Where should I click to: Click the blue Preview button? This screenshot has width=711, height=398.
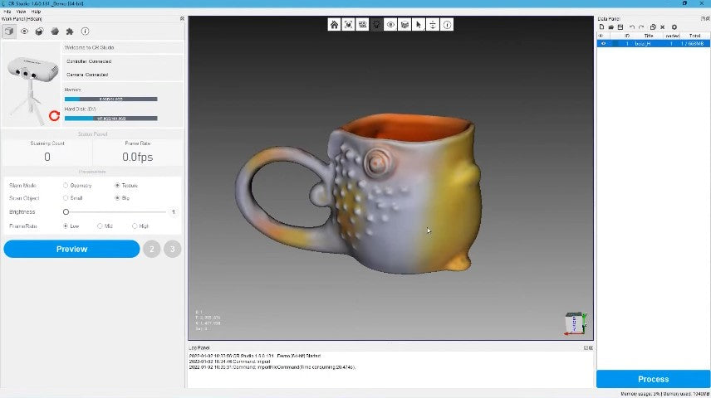tap(71, 249)
